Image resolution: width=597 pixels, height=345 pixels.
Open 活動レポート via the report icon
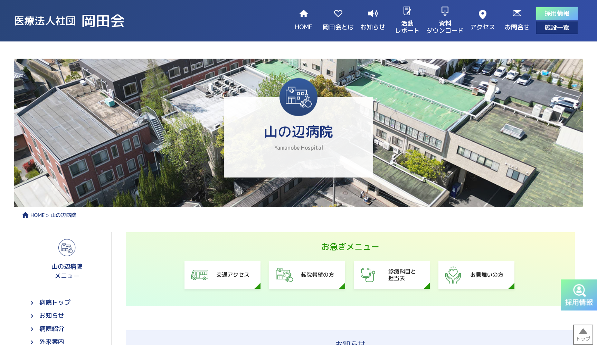[x=408, y=11]
